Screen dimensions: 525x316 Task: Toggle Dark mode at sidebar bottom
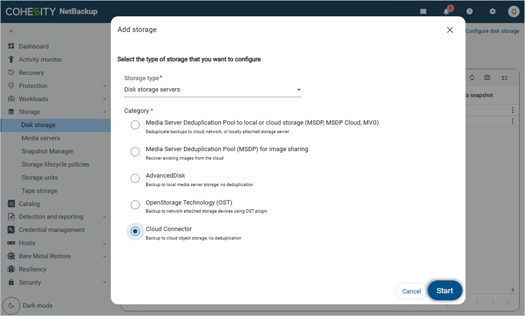[12, 306]
